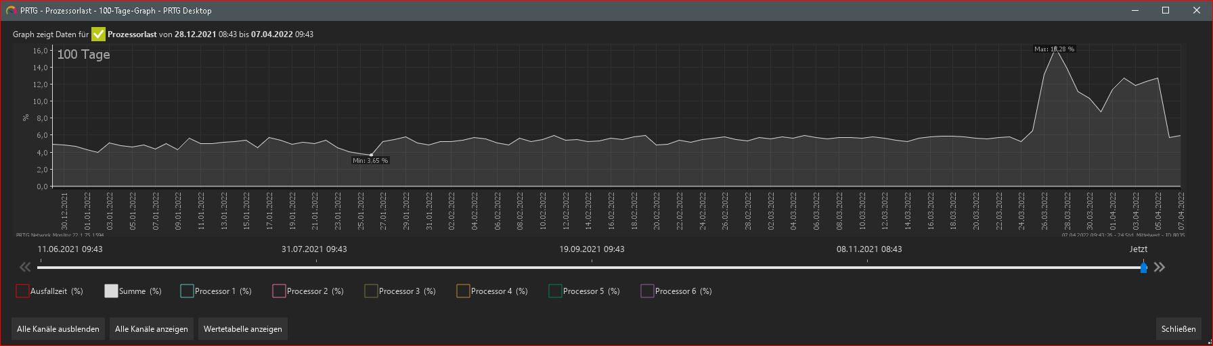Click the double left arrow to scroll back
Image resolution: width=1213 pixels, height=346 pixels.
coord(25,267)
